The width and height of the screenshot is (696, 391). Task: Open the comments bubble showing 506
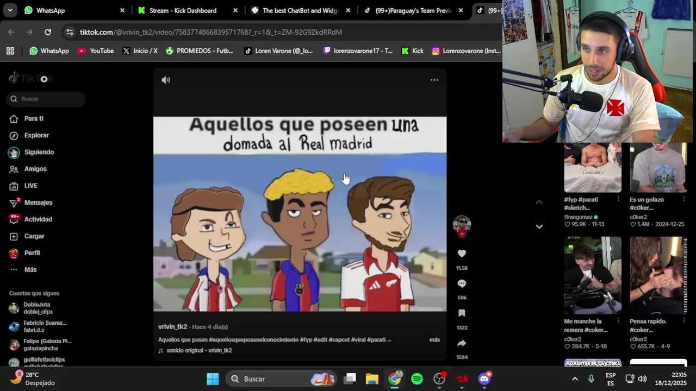[x=462, y=283]
